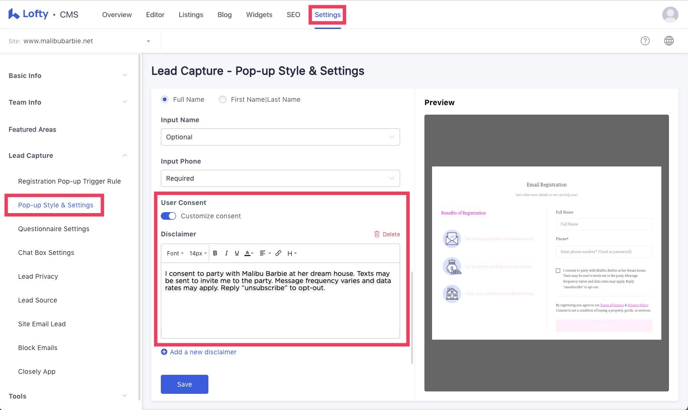The image size is (688, 410).
Task: Click the globe language icon
Action: pos(668,41)
